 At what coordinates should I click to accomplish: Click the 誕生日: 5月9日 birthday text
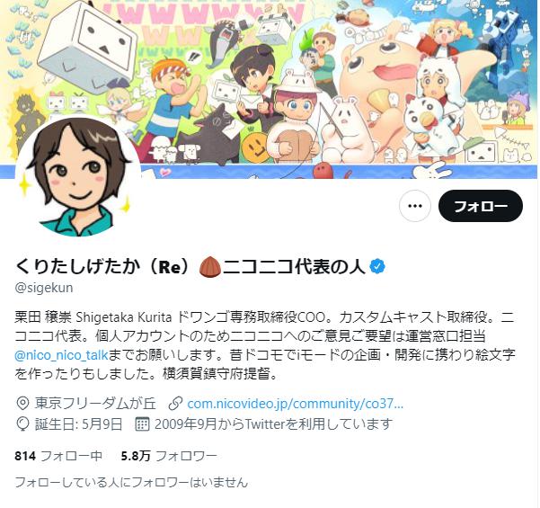(x=79, y=424)
